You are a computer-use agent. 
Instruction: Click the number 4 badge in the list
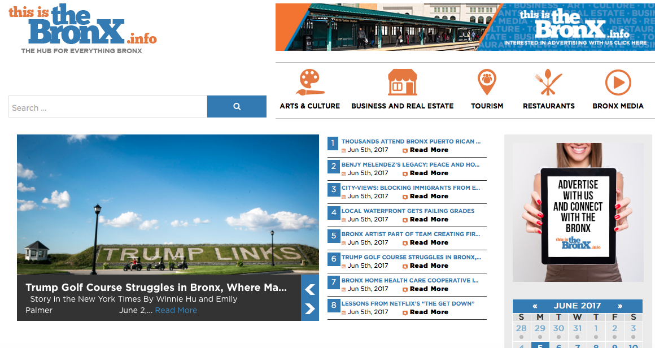[x=333, y=212]
